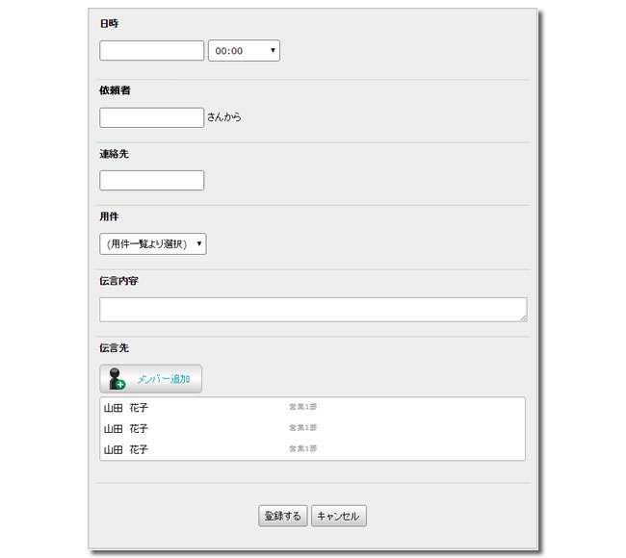Viewport: 626px width, 558px height.
Task: Click inside the 伝言内容 message textarea
Action: [x=312, y=309]
